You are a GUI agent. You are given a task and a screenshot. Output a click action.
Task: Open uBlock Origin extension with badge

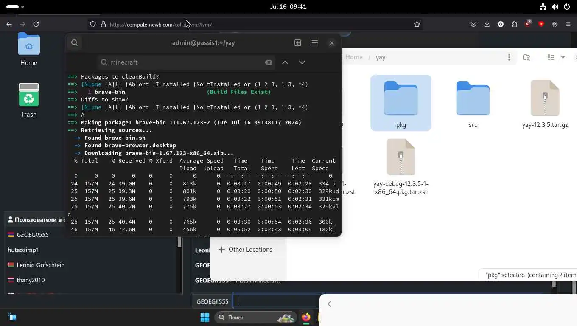[528, 24]
